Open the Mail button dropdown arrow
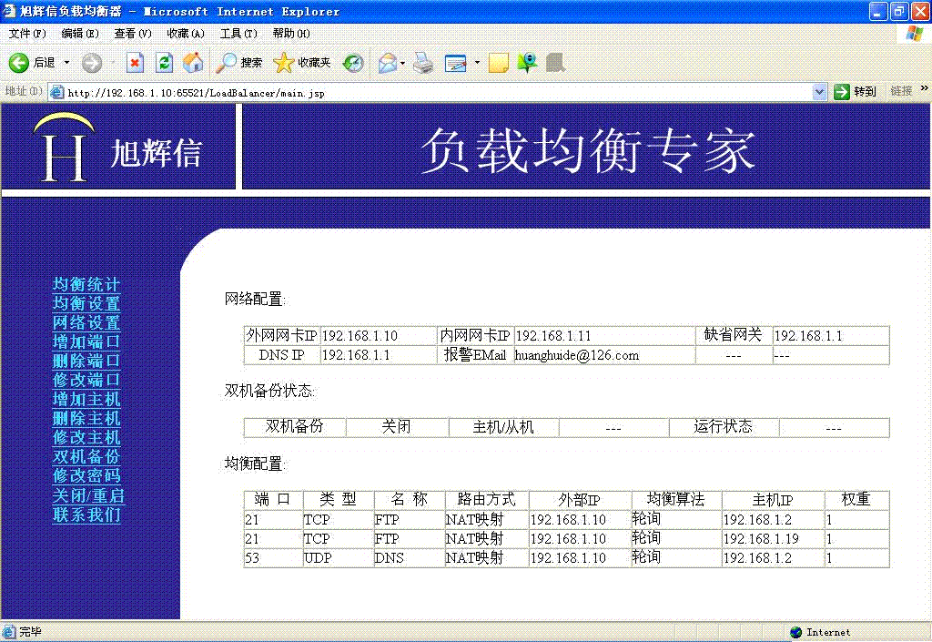Screen dimensions: 932x642 pos(403,63)
